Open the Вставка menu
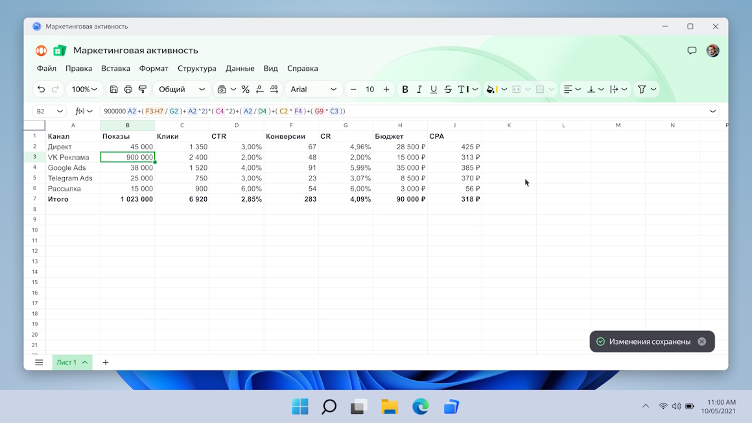This screenshot has width=752, height=423. pos(115,69)
